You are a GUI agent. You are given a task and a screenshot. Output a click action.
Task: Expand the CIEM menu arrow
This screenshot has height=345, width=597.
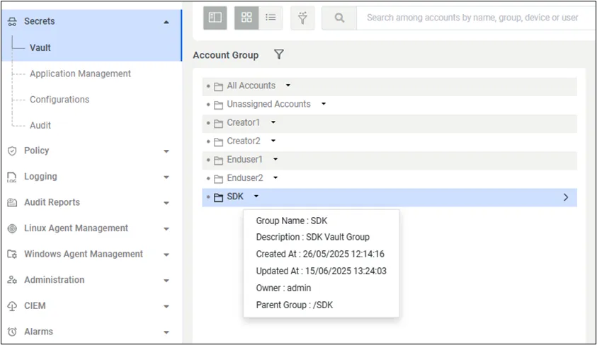[166, 306]
